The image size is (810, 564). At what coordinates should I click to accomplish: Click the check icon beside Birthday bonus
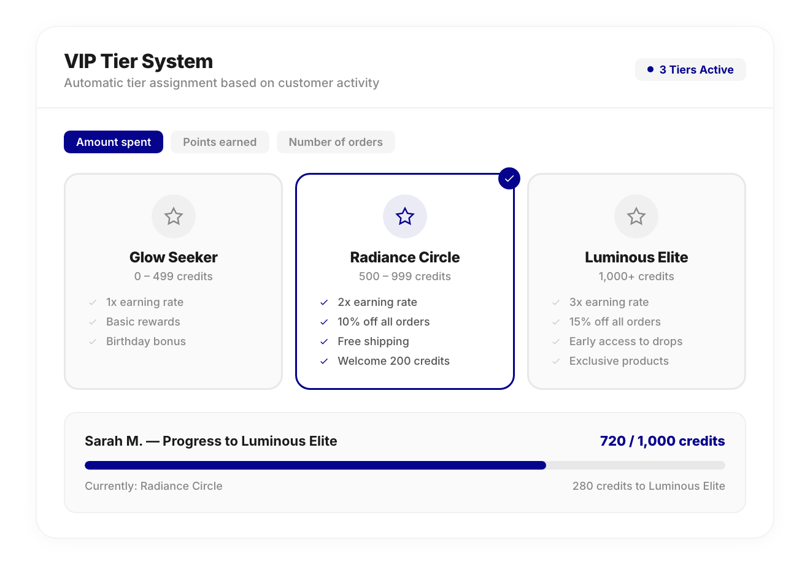point(93,341)
